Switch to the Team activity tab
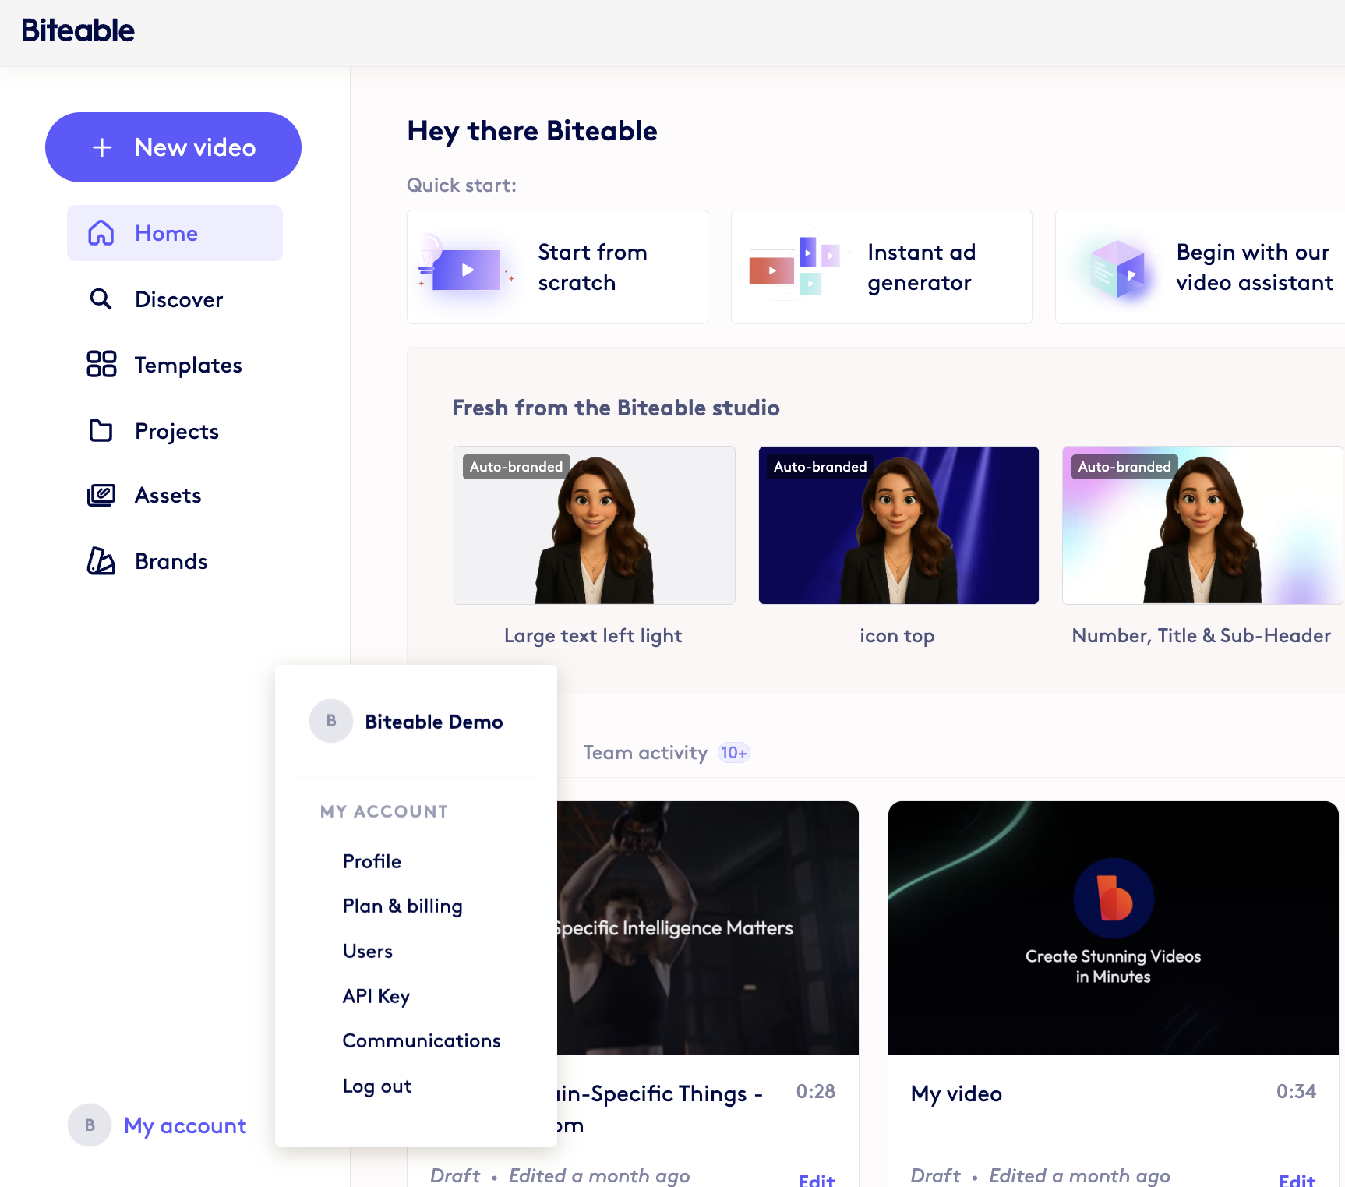Image resolution: width=1345 pixels, height=1187 pixels. [x=645, y=753]
